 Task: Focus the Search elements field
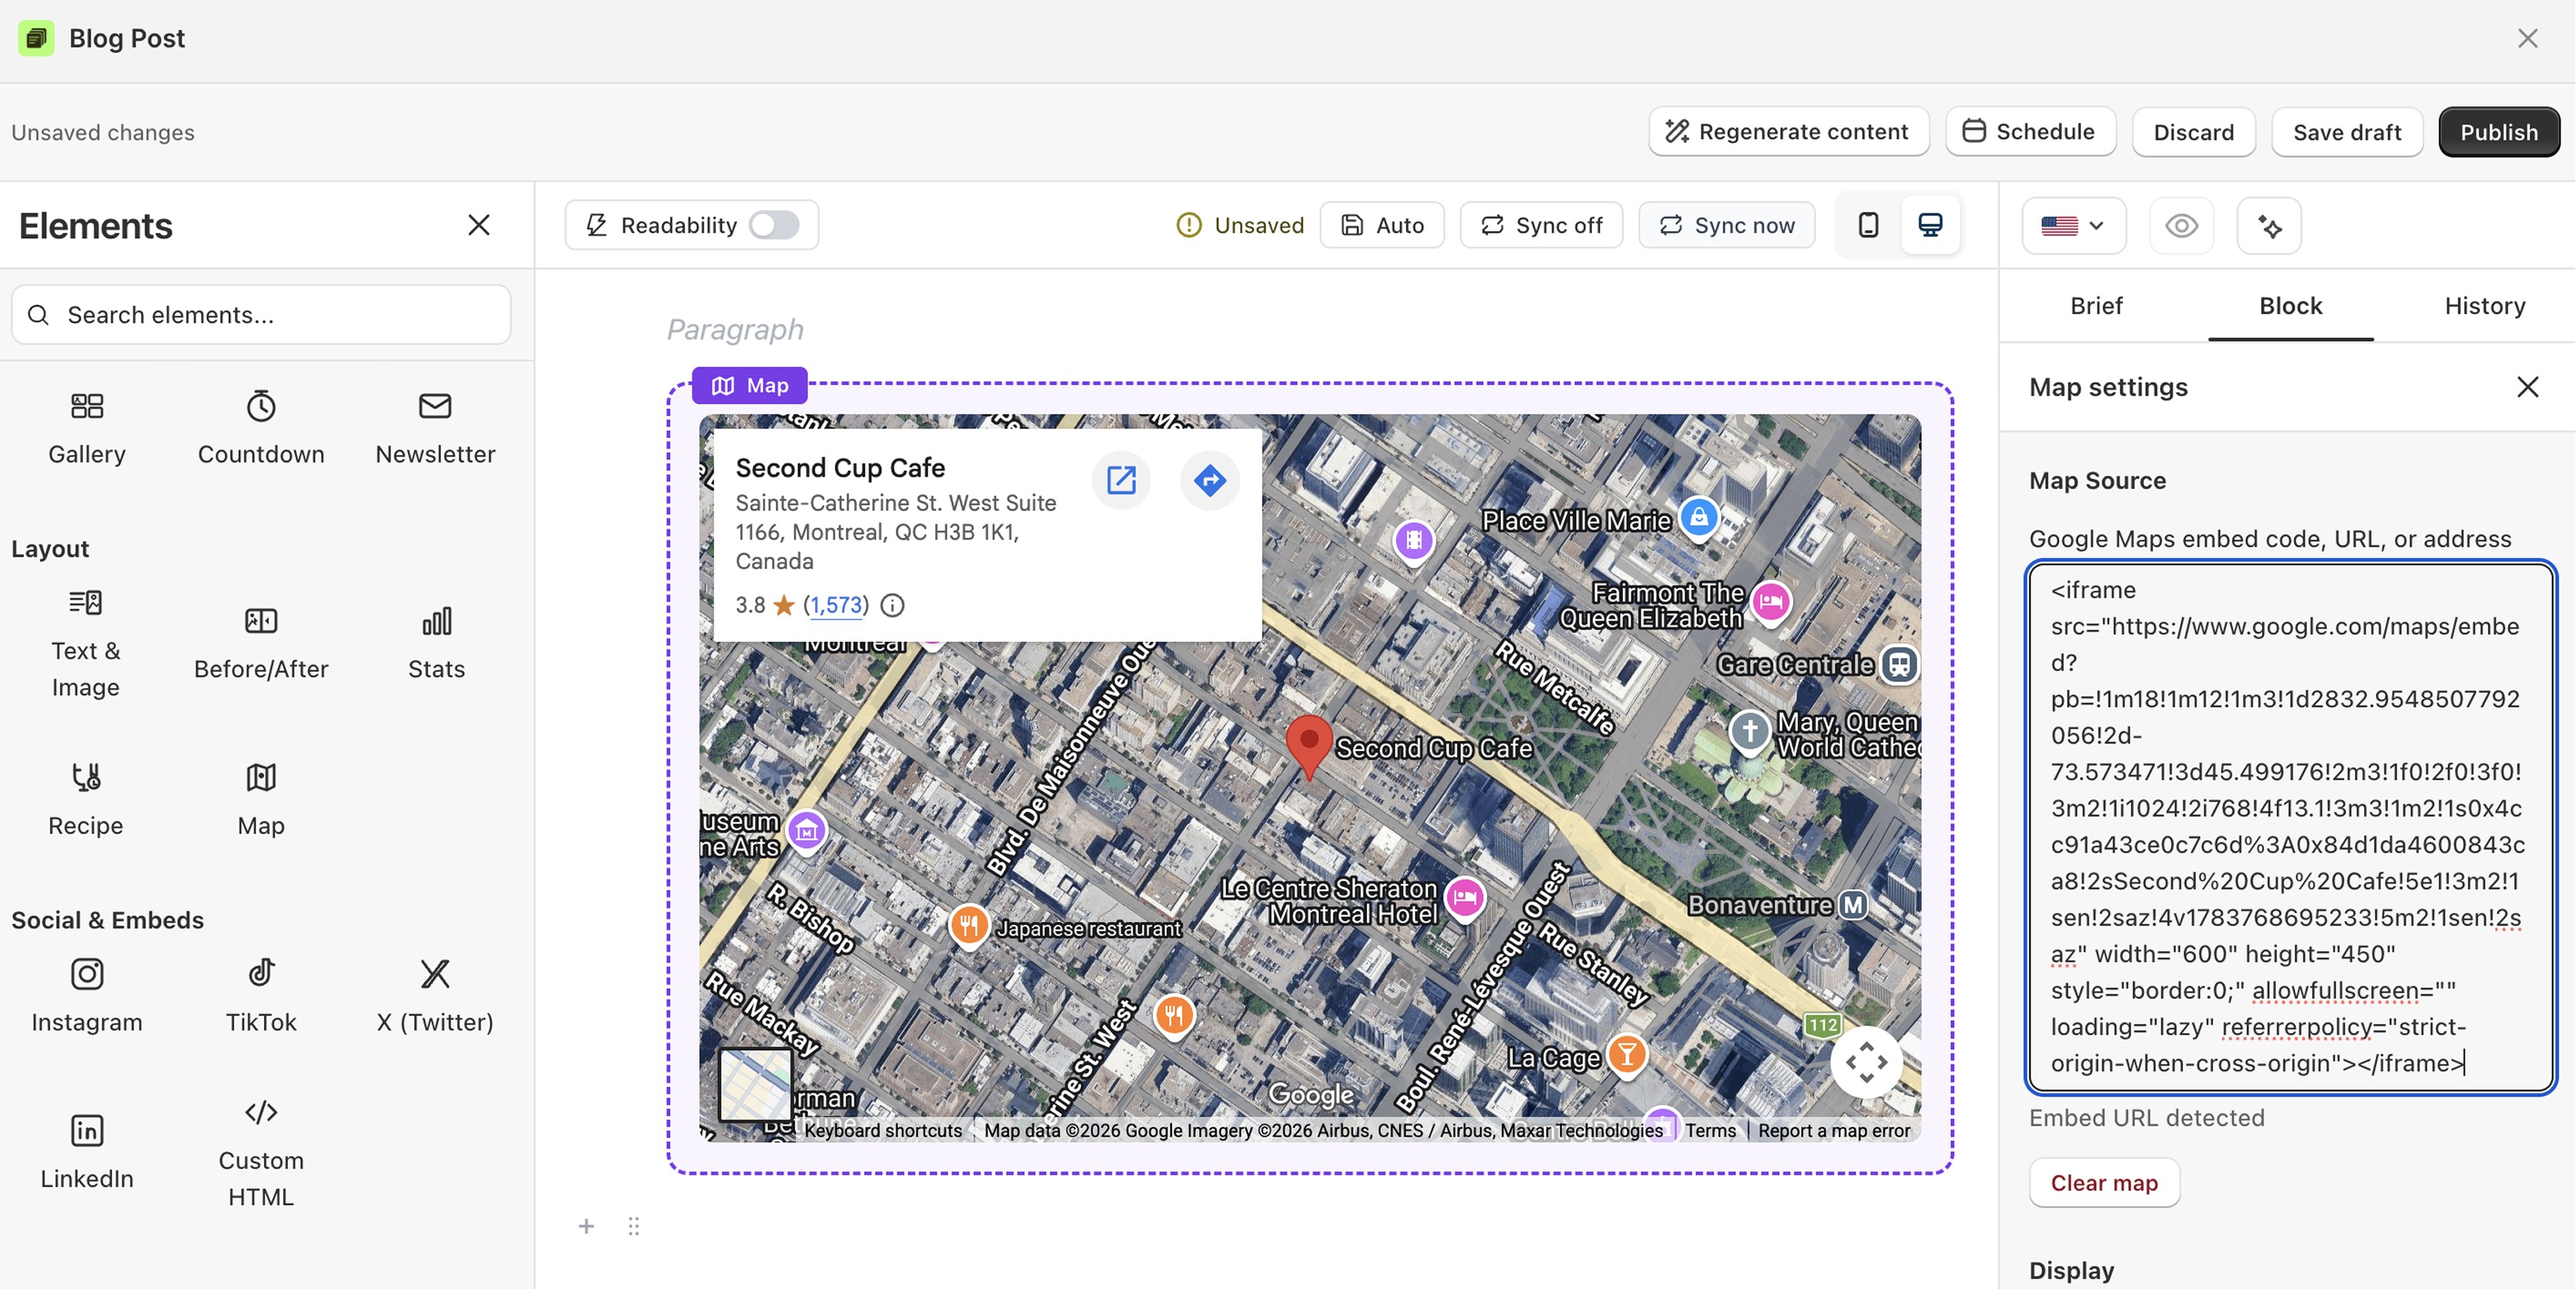[261, 315]
